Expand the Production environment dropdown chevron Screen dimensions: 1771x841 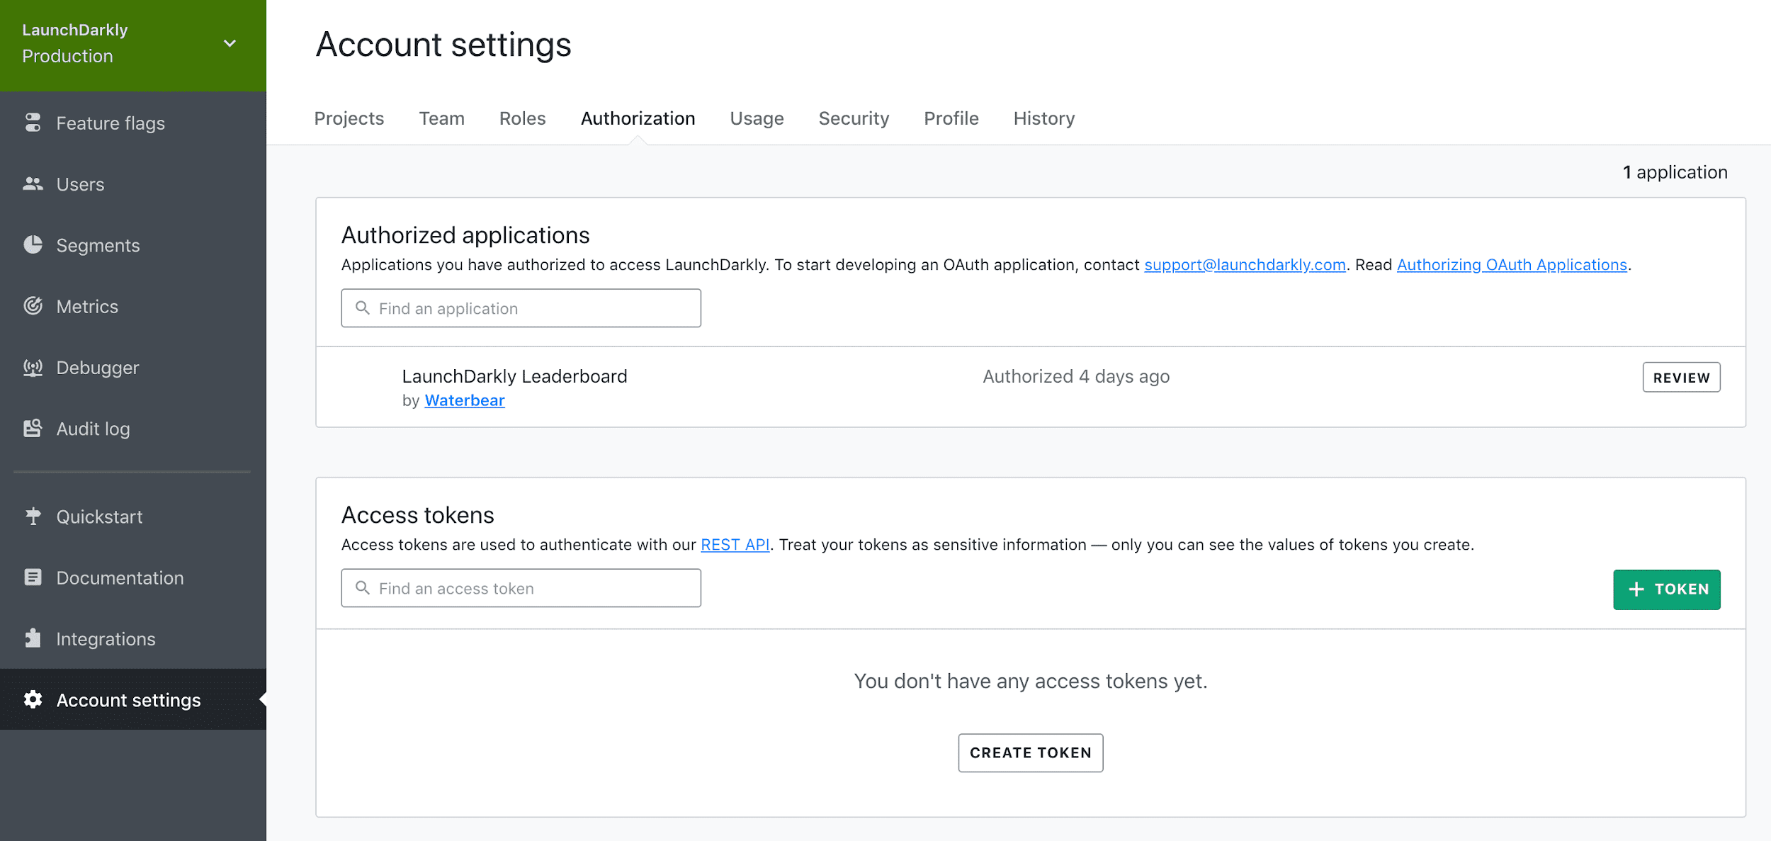(230, 43)
